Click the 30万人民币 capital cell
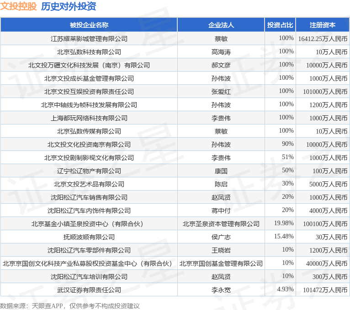This screenshot has height=310, width=350. coord(323,237)
